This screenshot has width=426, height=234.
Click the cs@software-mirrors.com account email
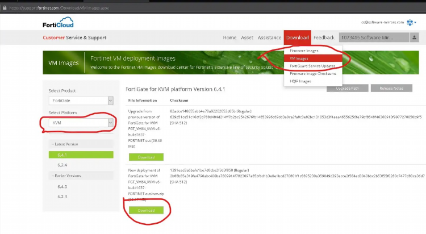[382, 22]
